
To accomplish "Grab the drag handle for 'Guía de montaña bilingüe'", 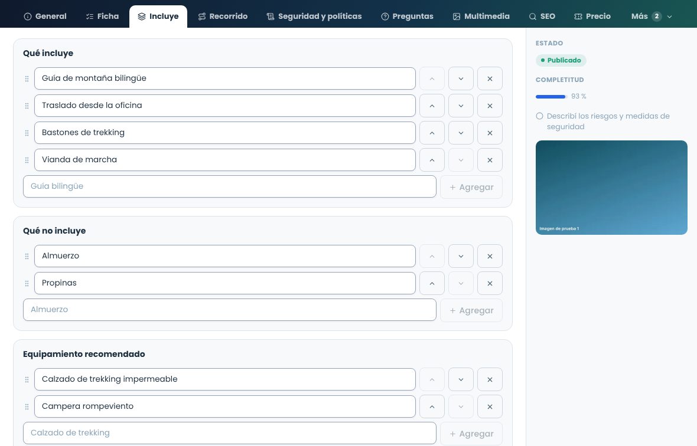I will [27, 78].
